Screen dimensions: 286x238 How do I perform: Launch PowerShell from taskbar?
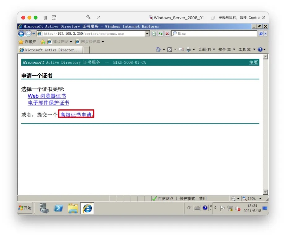58,208
